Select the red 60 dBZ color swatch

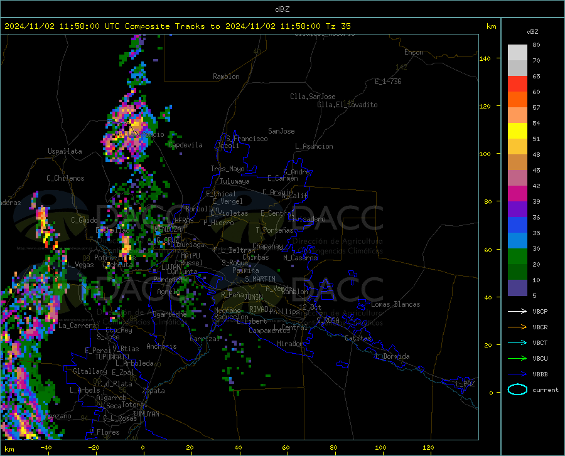click(x=517, y=84)
